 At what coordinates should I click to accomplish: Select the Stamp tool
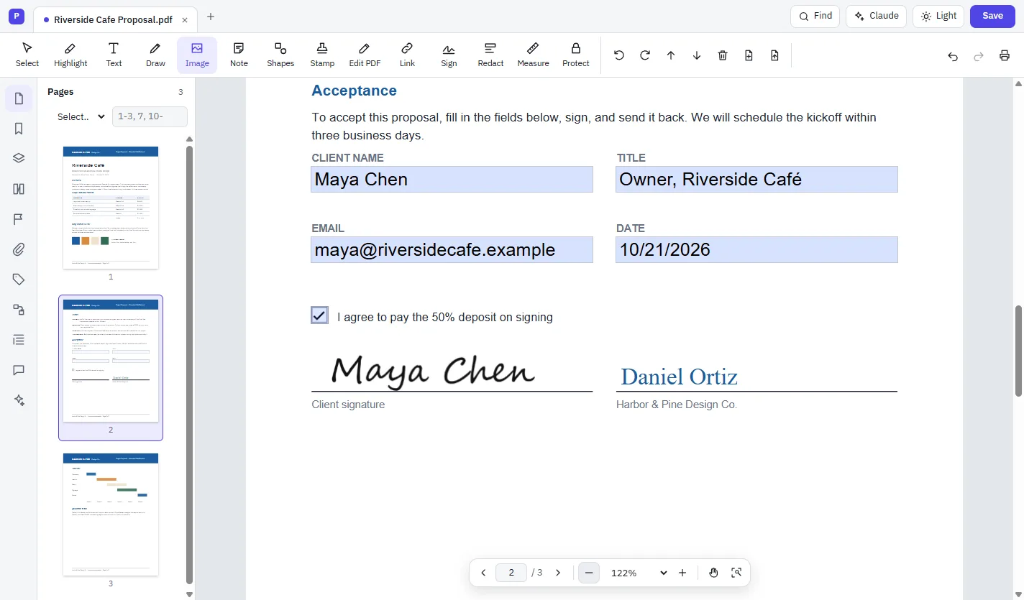click(322, 55)
